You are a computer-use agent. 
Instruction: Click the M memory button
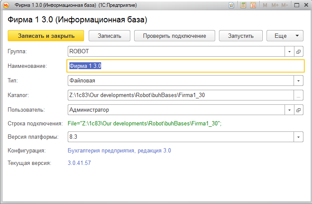click(265, 5)
